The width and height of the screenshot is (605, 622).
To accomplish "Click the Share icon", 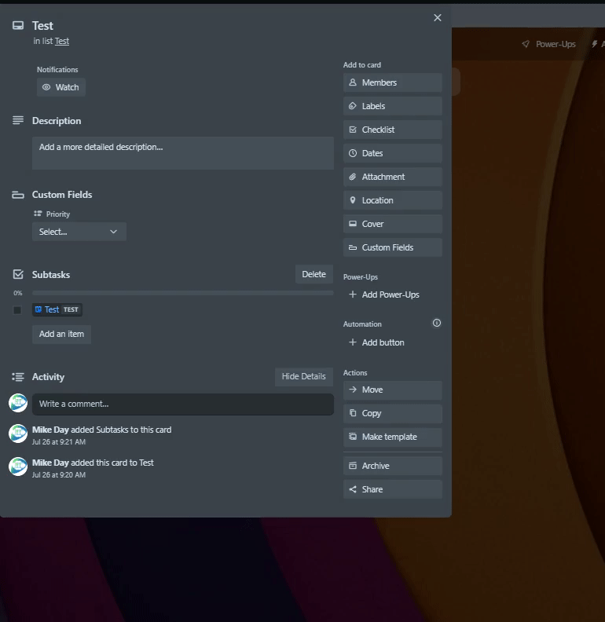I will 353,489.
